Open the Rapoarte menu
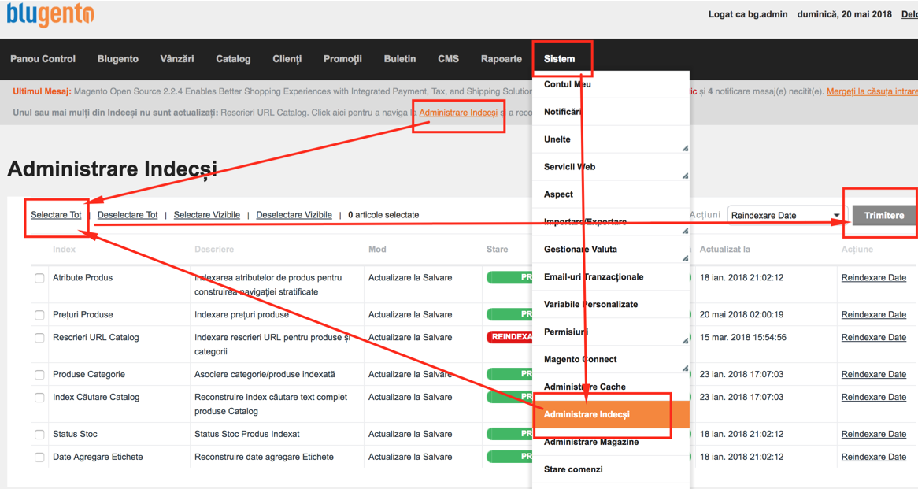 502,58
